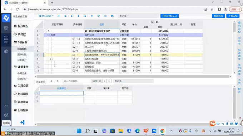Bookmark page with star icon
243x136 pixels.
212,9
